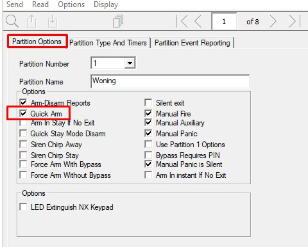
Task: Enable Force Arm Without Bypass
Action: [x=23, y=175]
